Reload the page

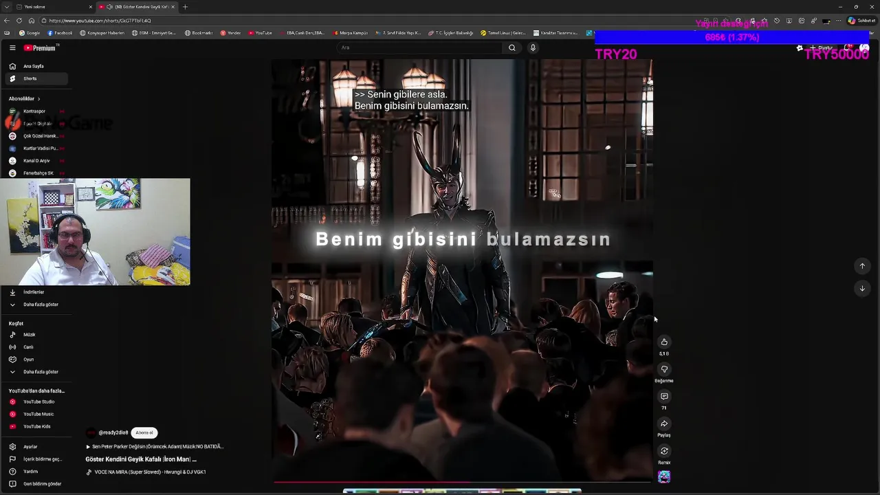[19, 21]
